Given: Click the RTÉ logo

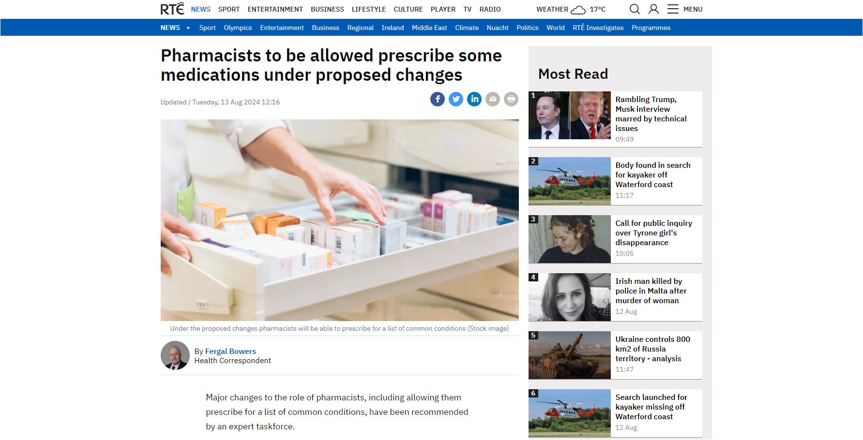Looking at the screenshot, I should pos(172,9).
